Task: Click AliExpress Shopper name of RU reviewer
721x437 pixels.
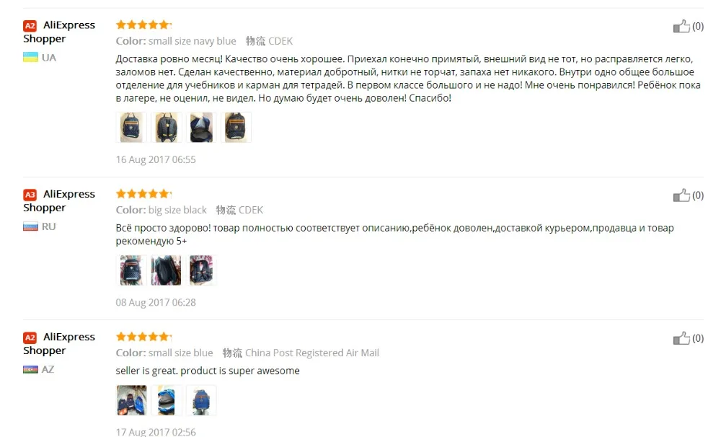Action: (x=59, y=200)
